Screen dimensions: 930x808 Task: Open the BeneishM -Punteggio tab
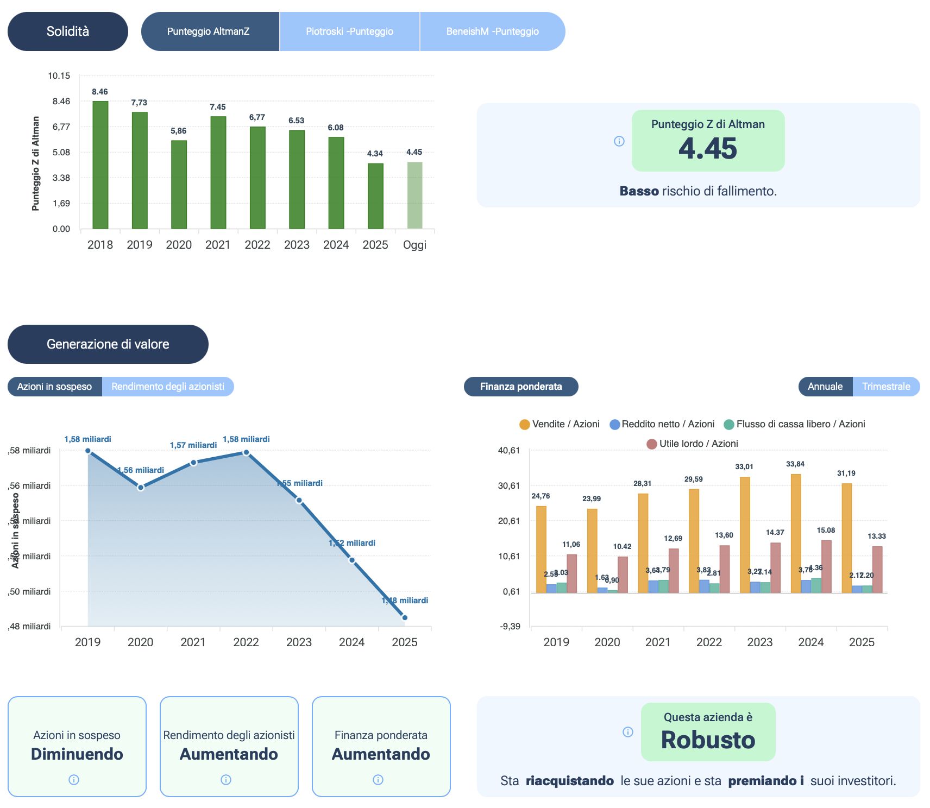492,31
